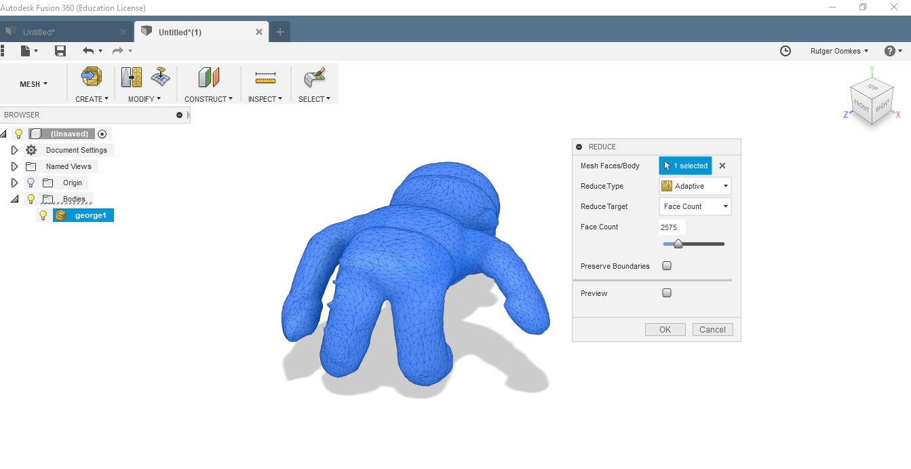Click the Undo arrow

pyautogui.click(x=88, y=51)
